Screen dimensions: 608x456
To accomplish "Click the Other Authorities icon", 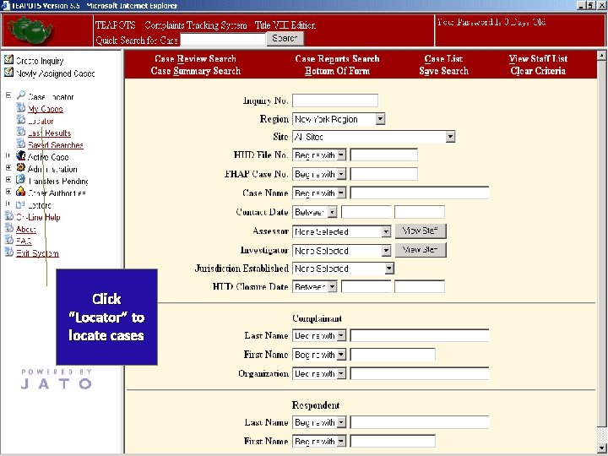I will 21,192.
